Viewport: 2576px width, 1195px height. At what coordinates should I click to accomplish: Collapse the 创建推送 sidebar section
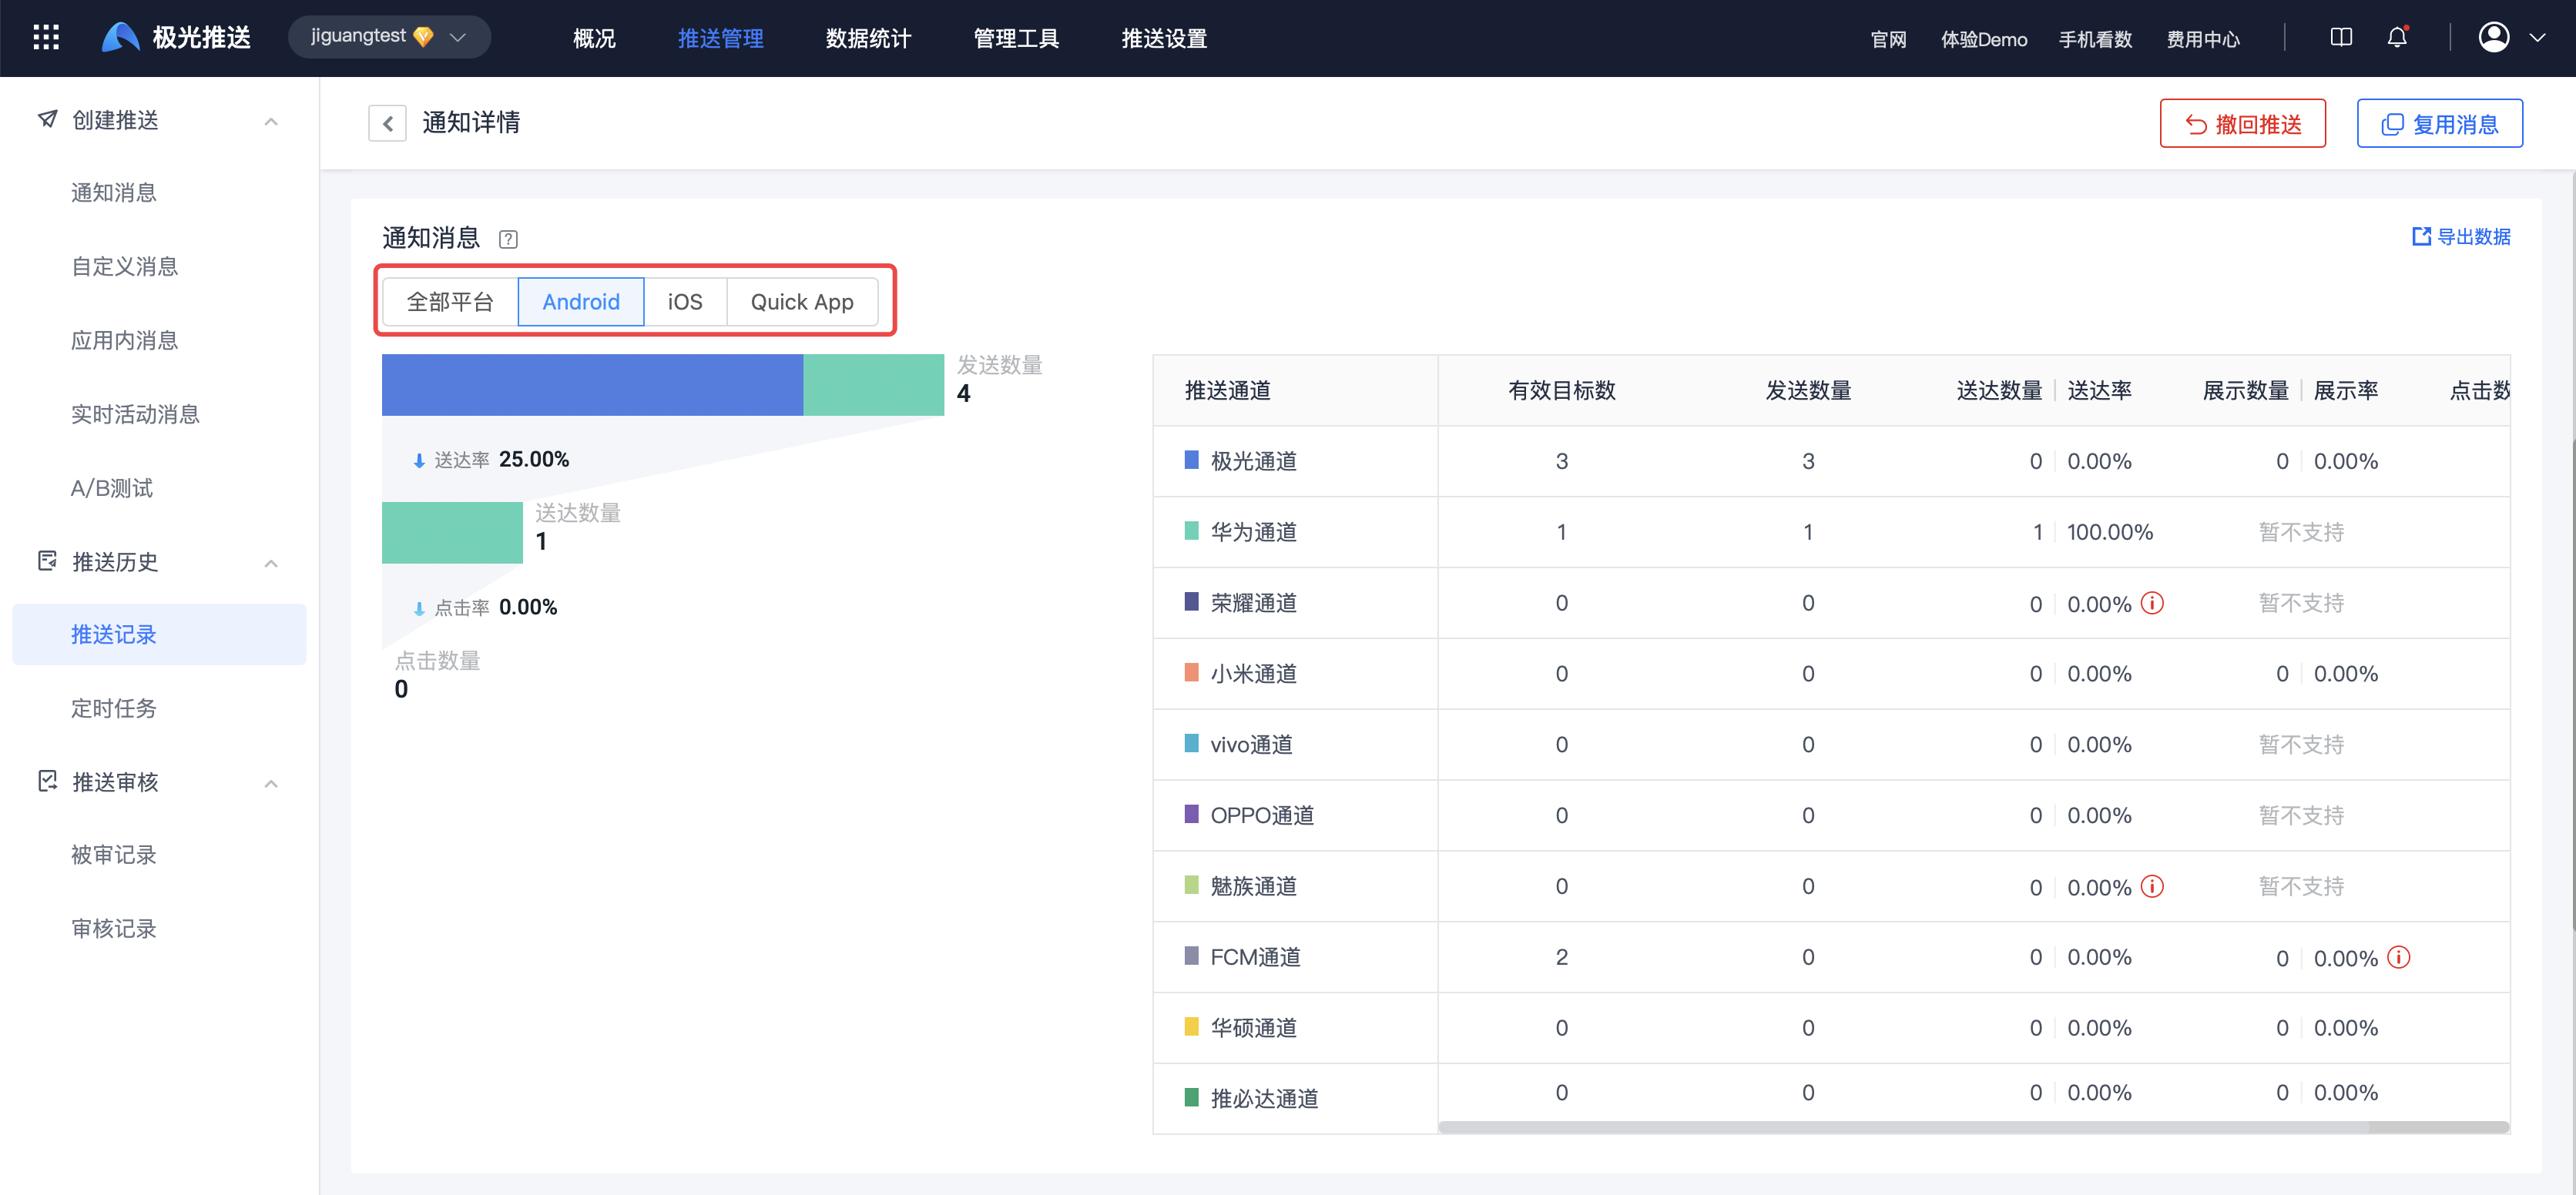[271, 121]
